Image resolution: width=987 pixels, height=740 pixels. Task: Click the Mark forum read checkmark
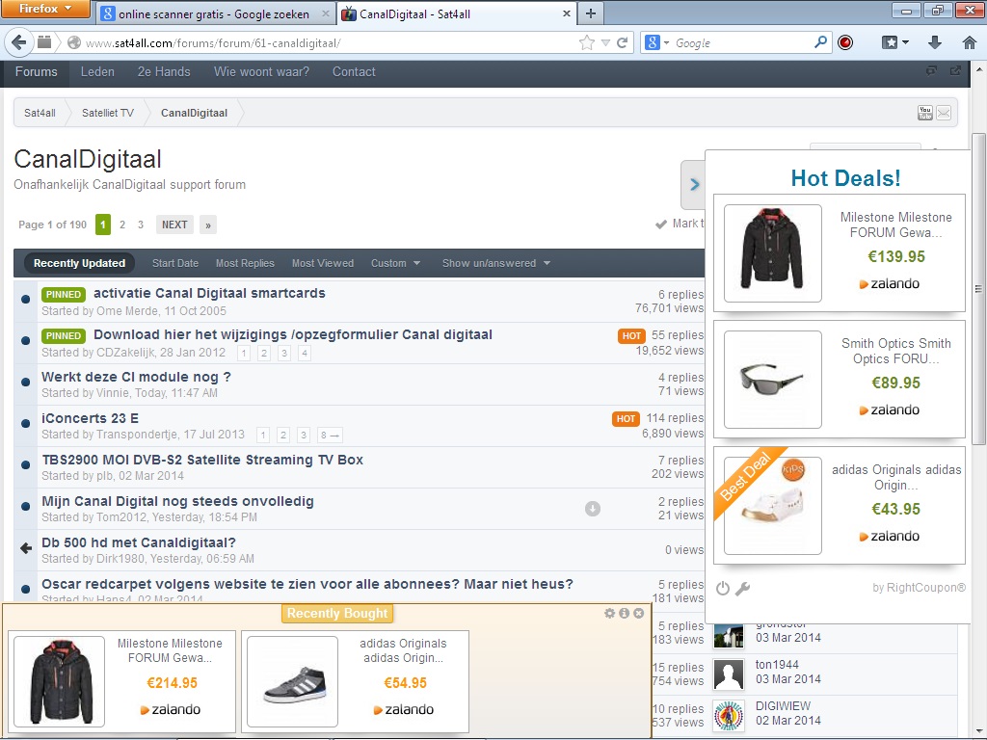point(661,224)
